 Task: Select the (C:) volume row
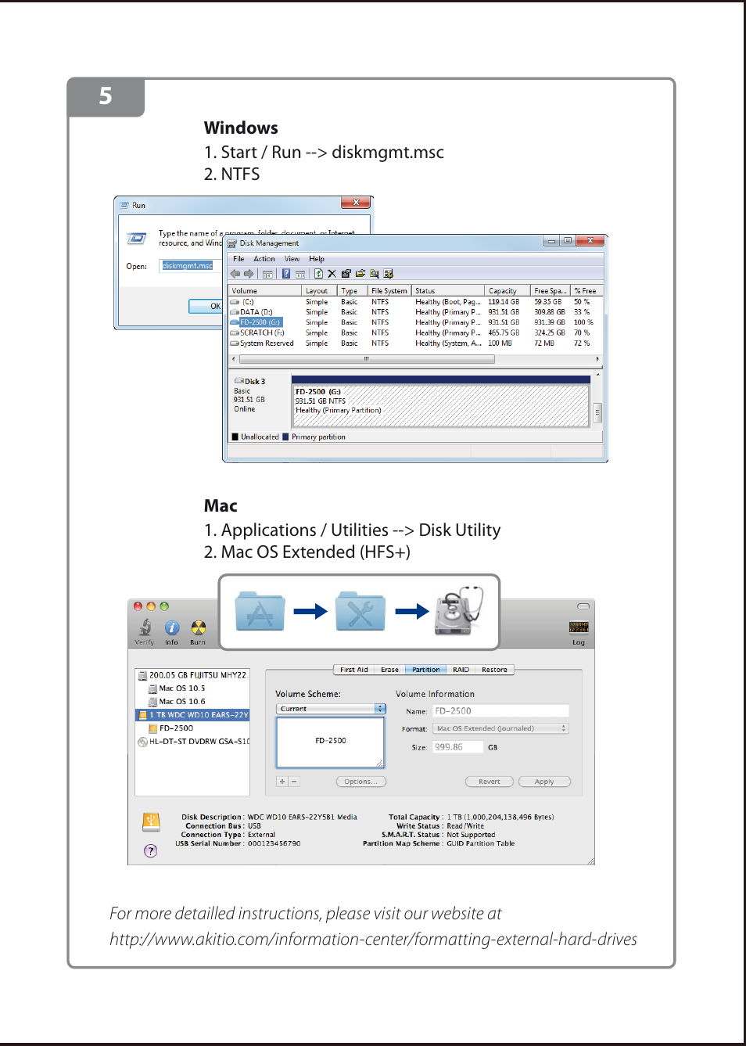click(x=415, y=302)
